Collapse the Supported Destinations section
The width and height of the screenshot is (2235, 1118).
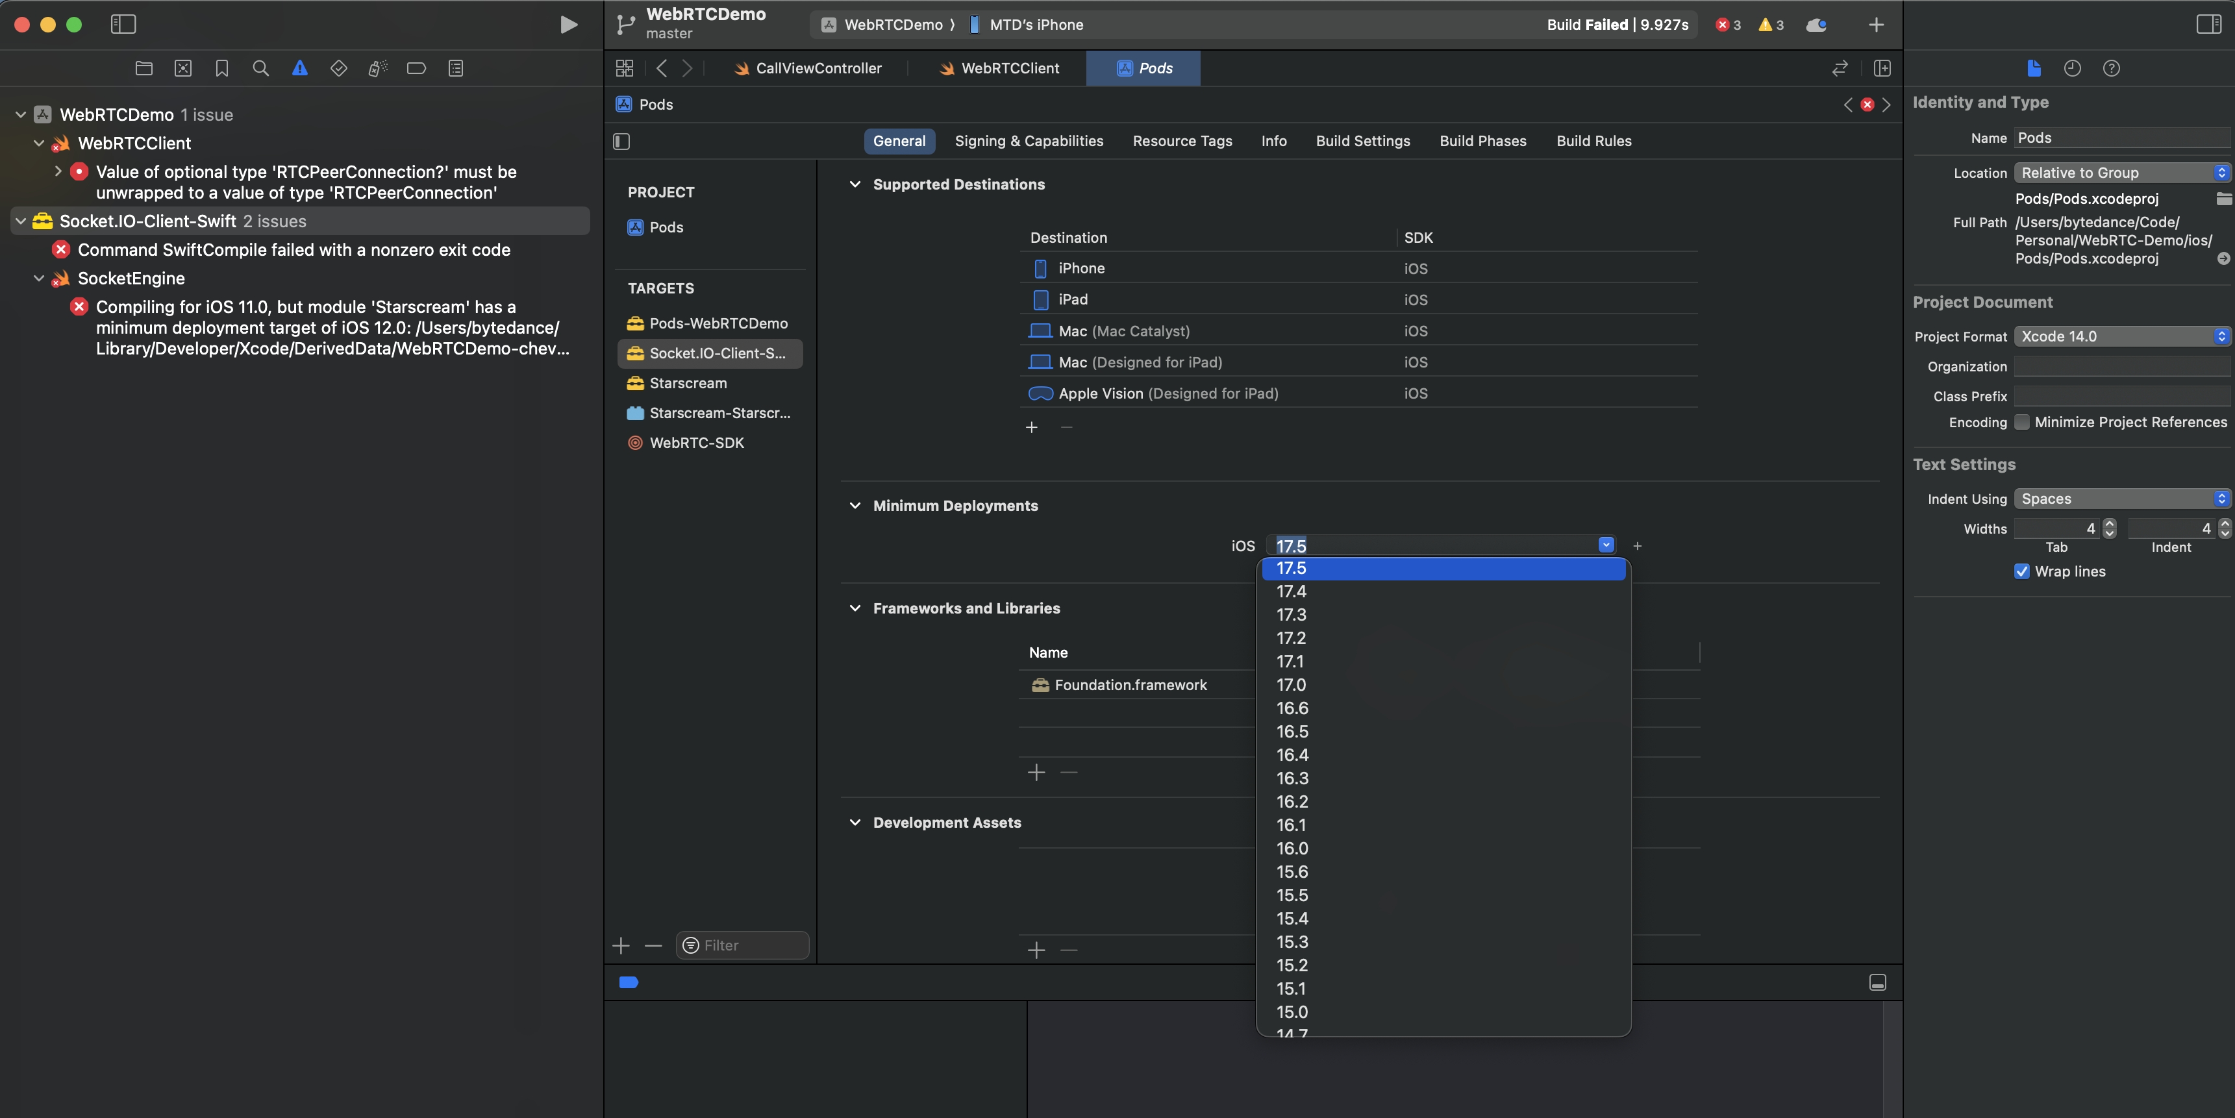tap(855, 185)
